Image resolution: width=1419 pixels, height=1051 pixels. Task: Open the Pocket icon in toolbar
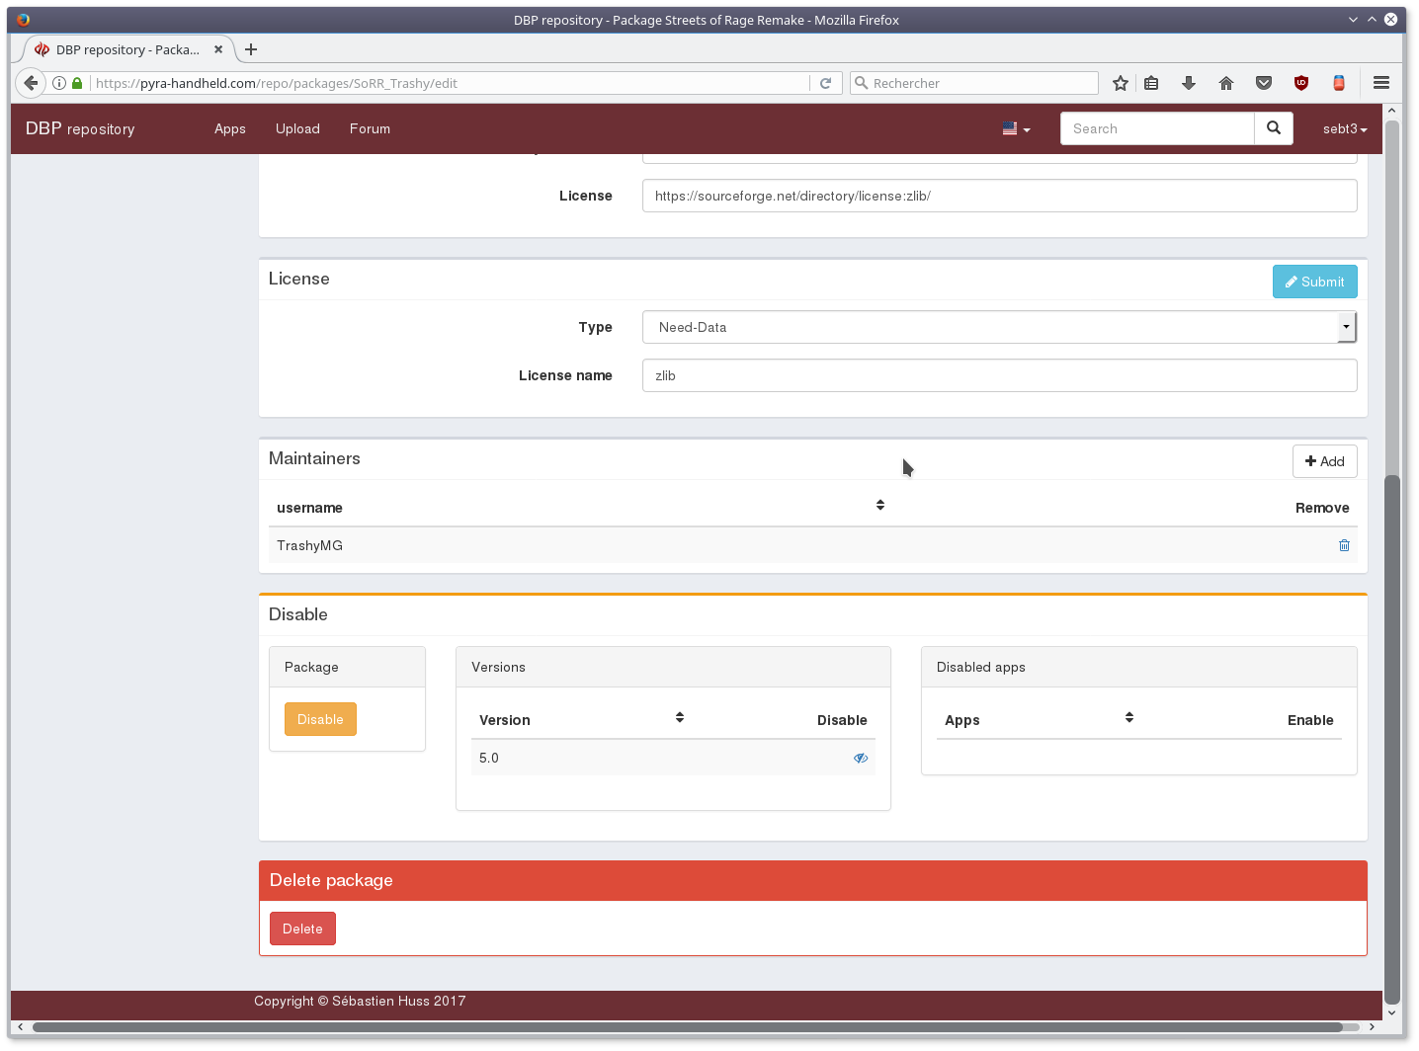pyautogui.click(x=1264, y=84)
